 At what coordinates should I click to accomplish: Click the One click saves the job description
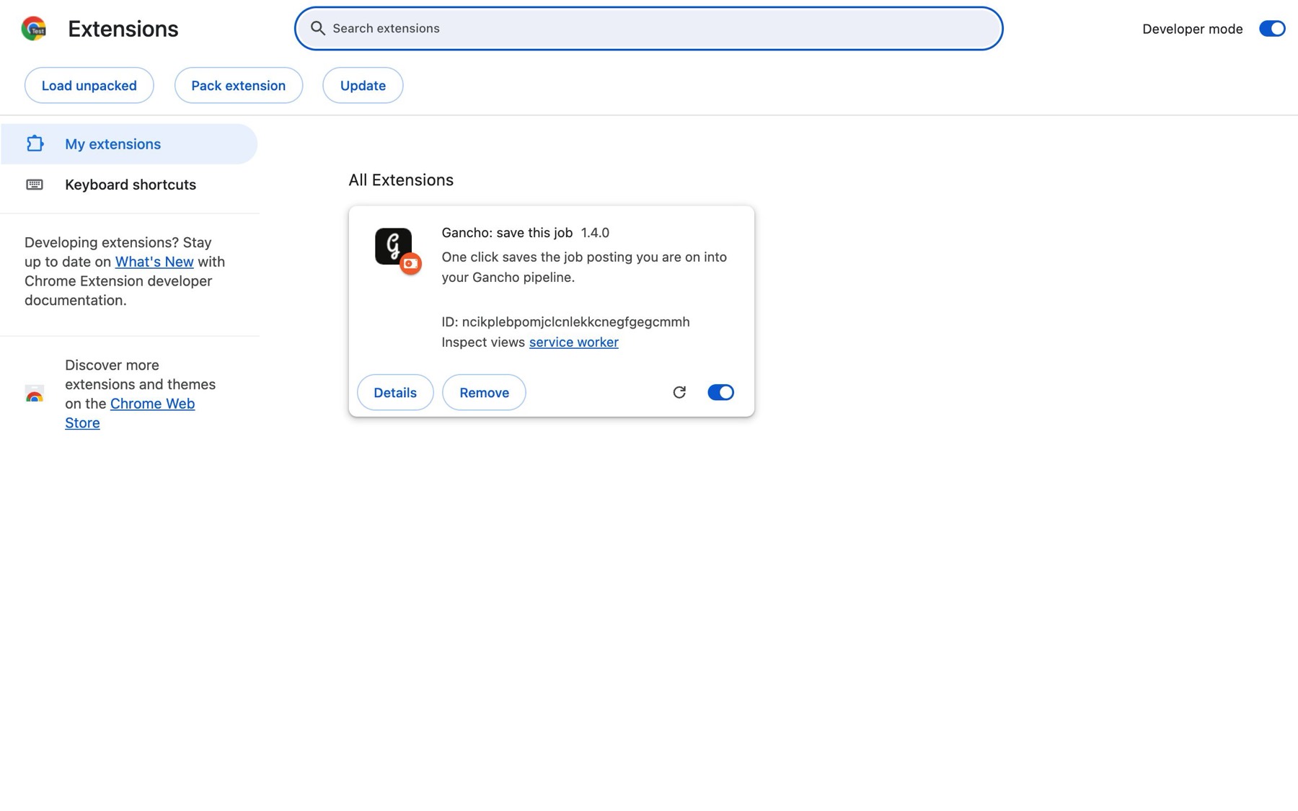tap(584, 267)
